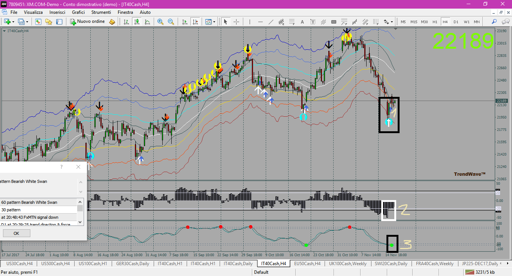Screen dimensions: 512x276
Task: Open the Market Watch panel icon
Action: pos(38,22)
